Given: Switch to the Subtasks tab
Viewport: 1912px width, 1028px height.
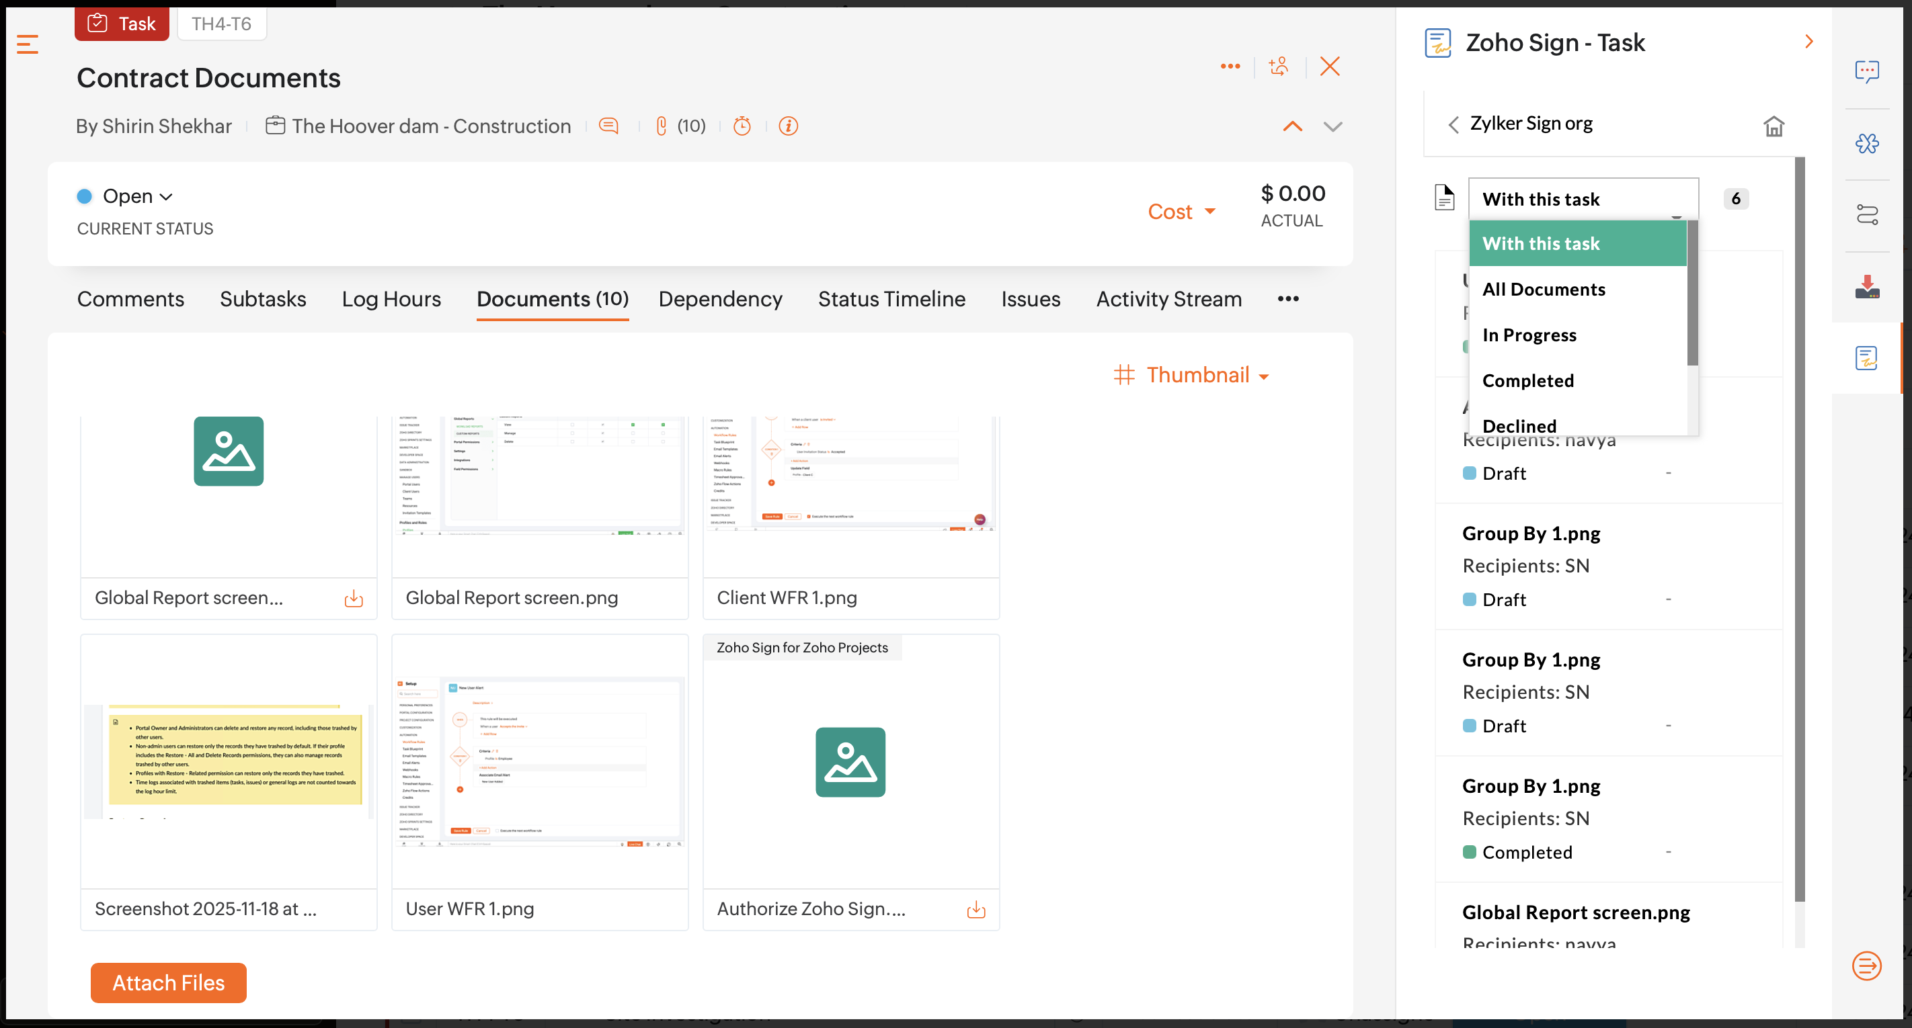Looking at the screenshot, I should 263,299.
